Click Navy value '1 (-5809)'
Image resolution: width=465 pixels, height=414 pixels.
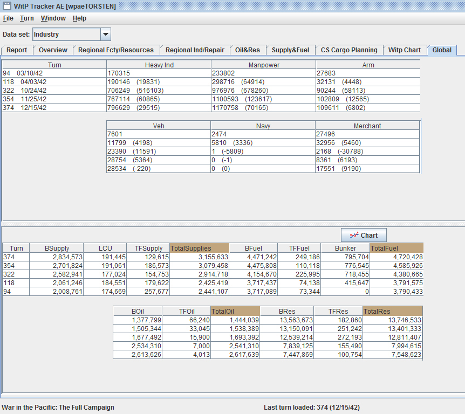[x=263, y=151]
